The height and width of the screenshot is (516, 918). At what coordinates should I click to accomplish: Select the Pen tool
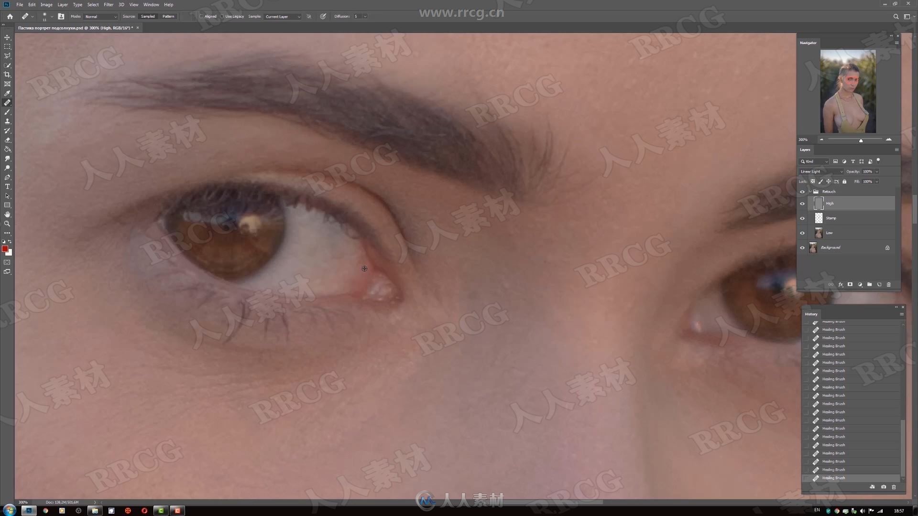[x=7, y=177]
